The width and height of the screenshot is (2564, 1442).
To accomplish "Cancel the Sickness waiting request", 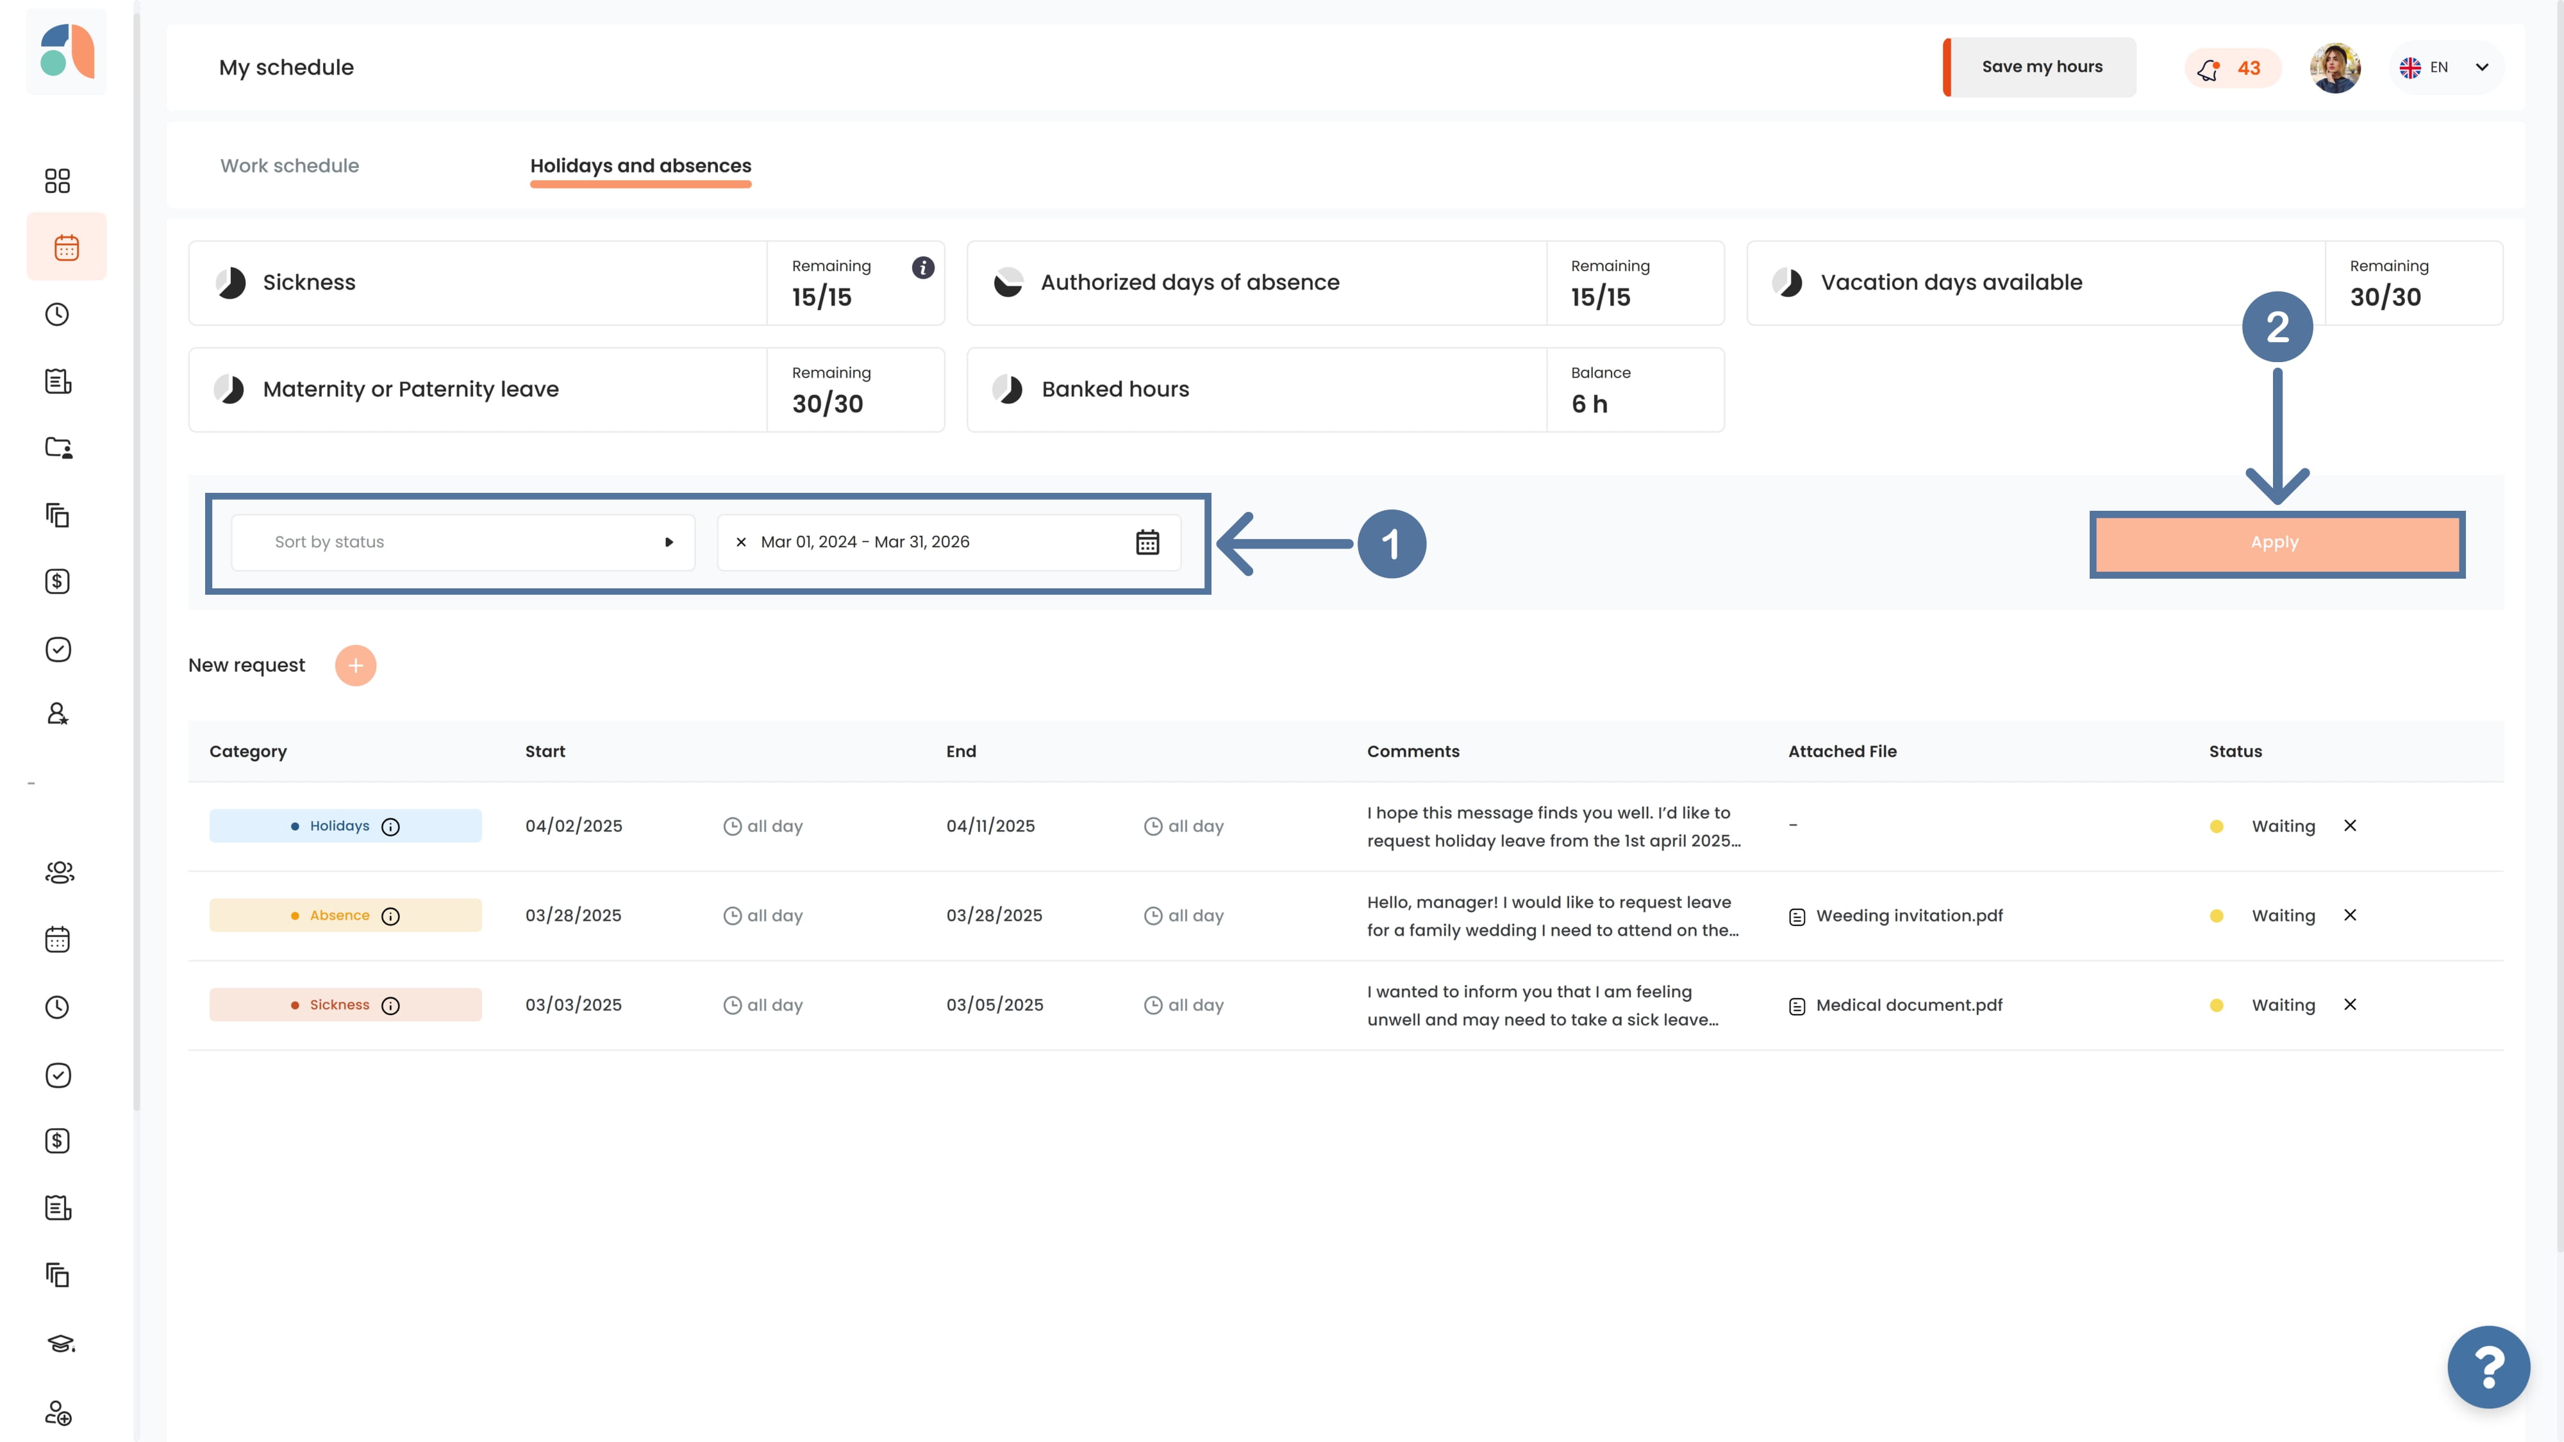I will [2350, 1005].
